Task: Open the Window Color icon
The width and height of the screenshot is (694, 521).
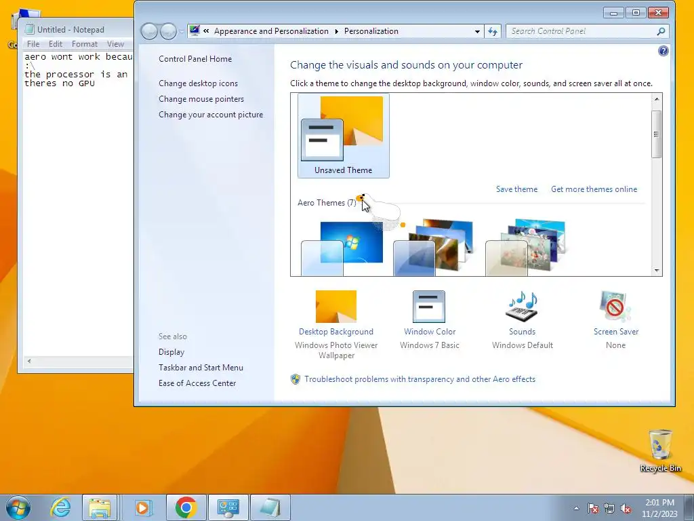Action: 429,306
